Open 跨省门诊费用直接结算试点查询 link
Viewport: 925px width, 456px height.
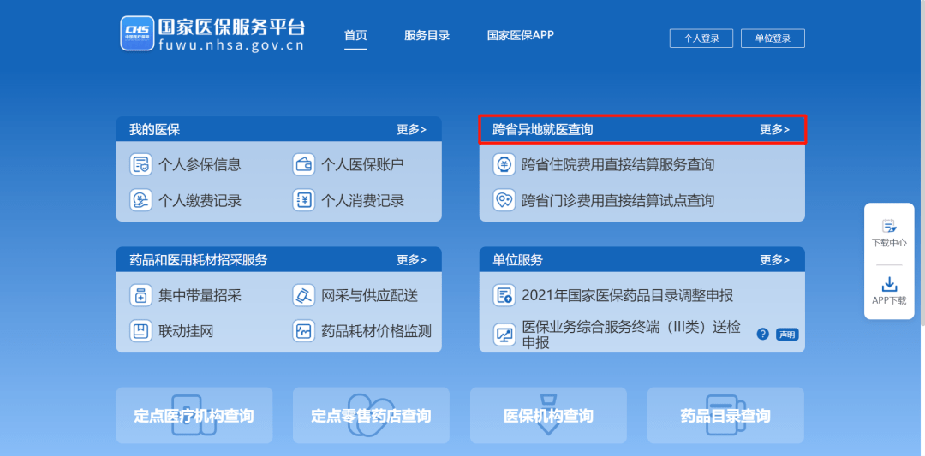pyautogui.click(x=618, y=201)
